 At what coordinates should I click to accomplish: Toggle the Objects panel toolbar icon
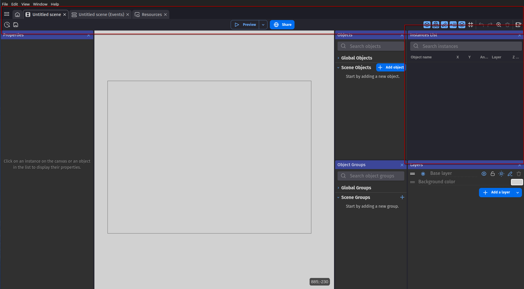[427, 25]
